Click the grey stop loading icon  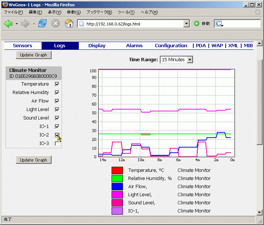tap(56, 24)
